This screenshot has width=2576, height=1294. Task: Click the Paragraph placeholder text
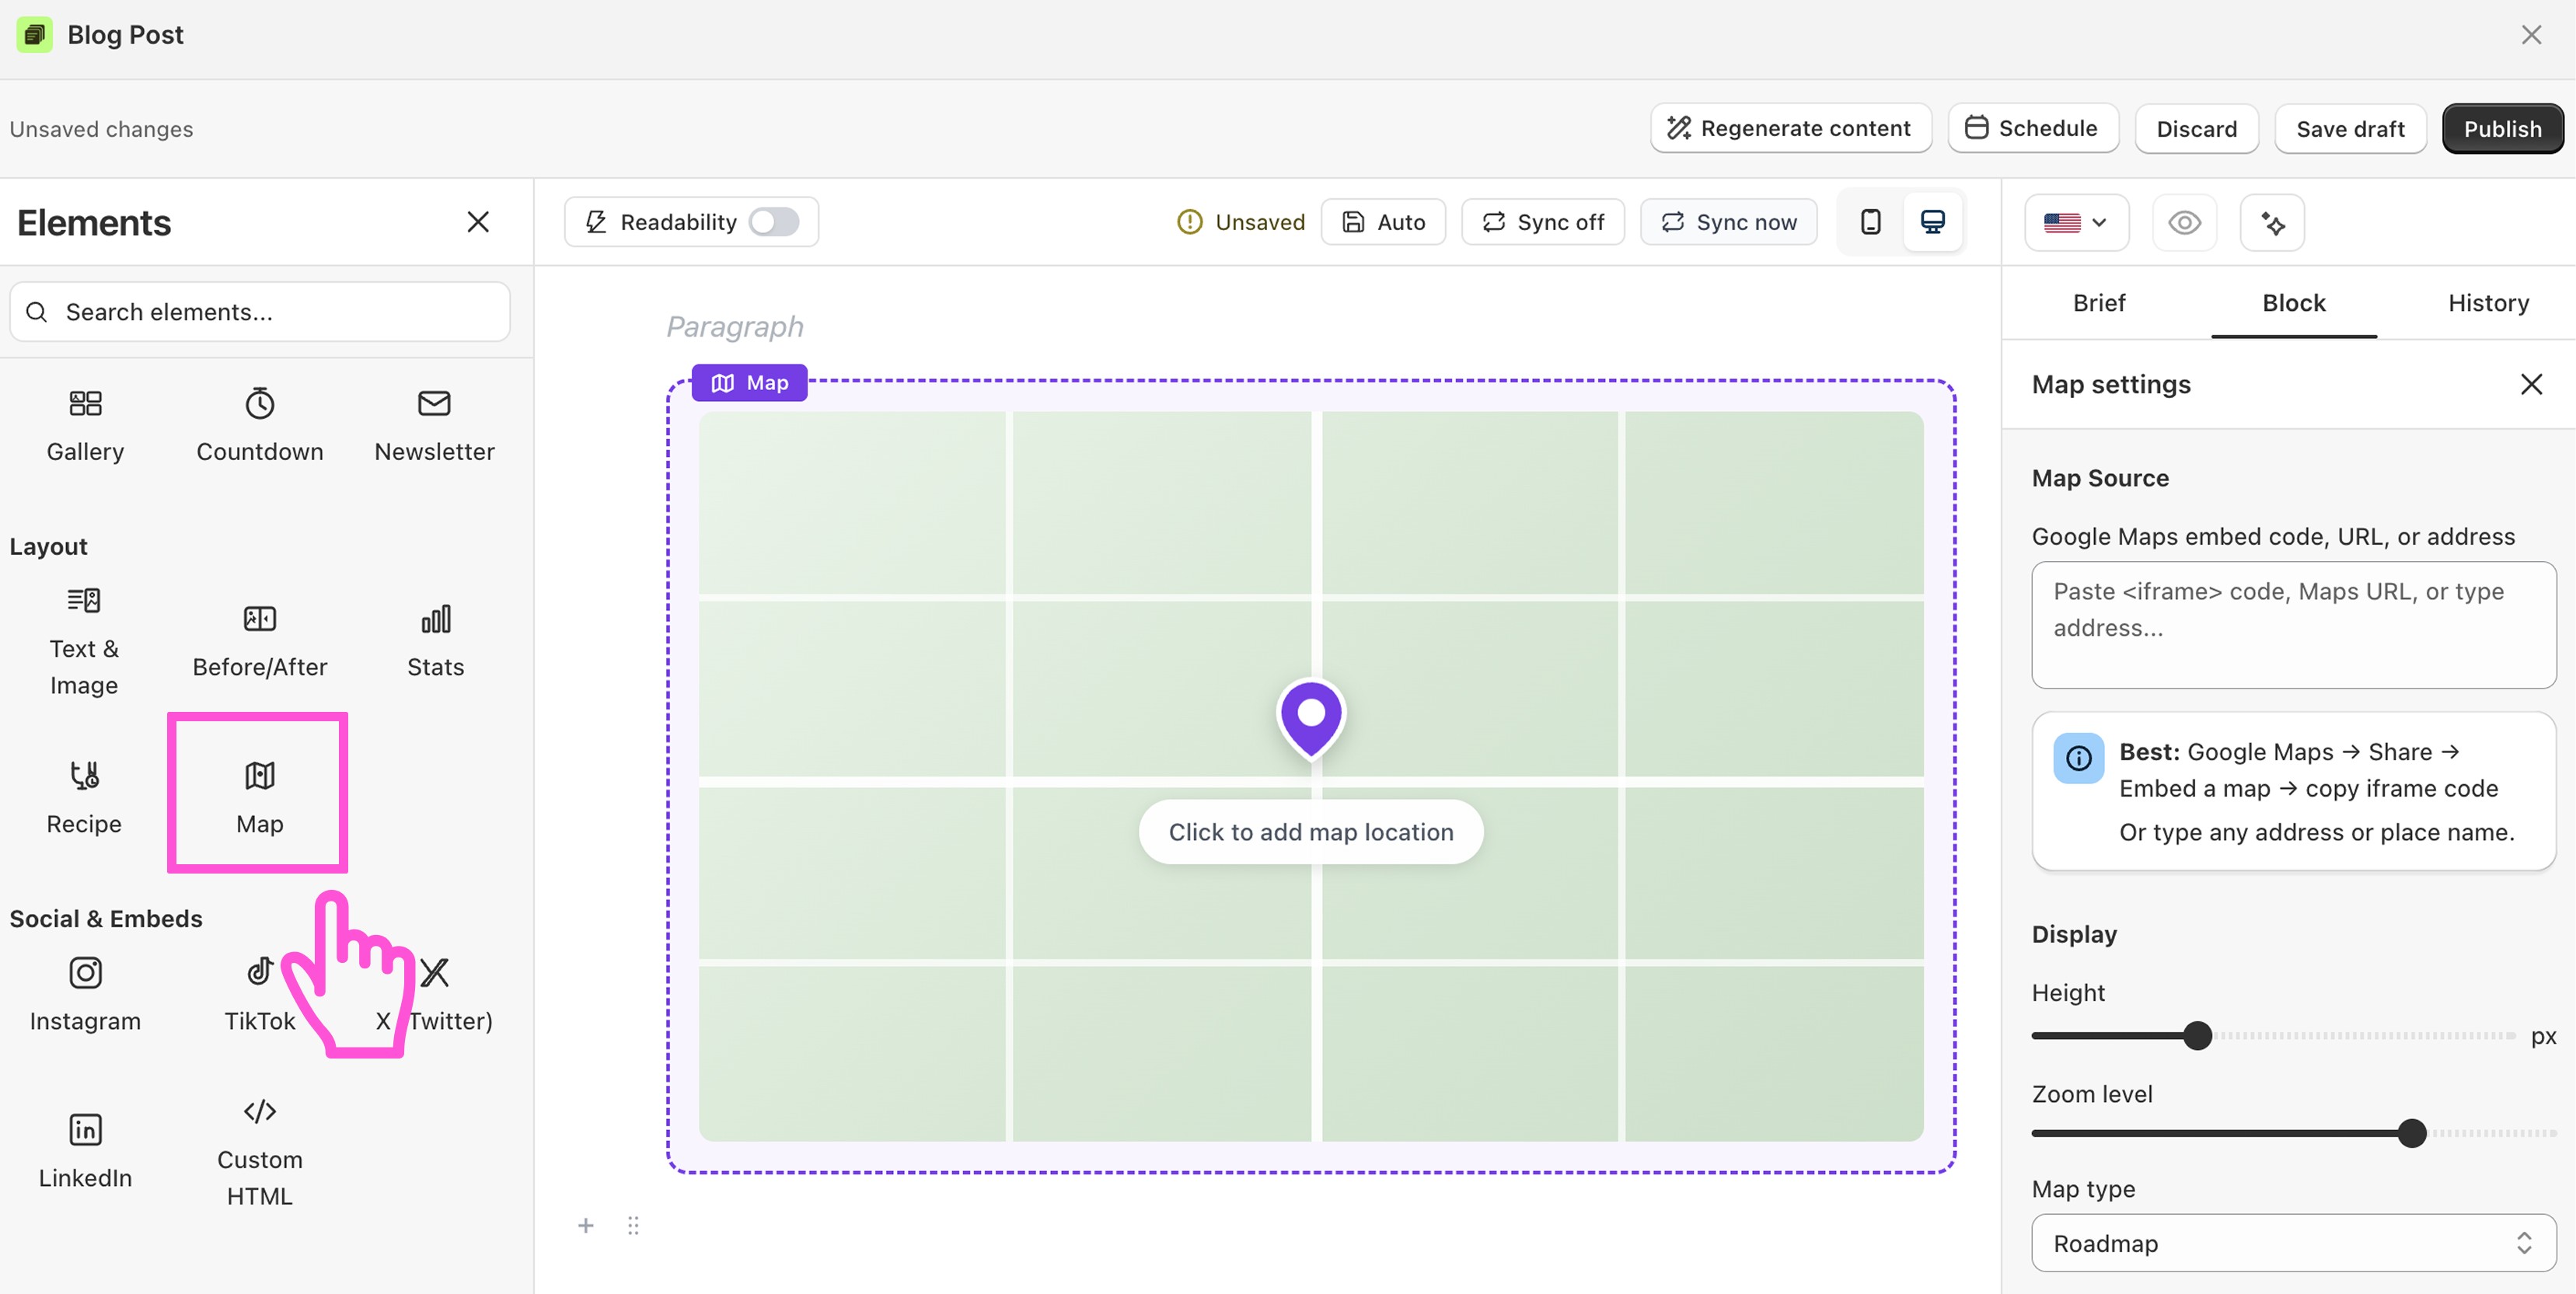click(x=735, y=326)
